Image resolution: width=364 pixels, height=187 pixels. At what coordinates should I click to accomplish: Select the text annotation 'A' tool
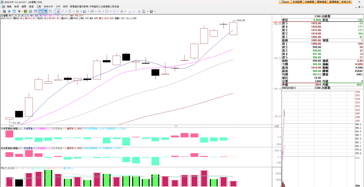[121, 11]
